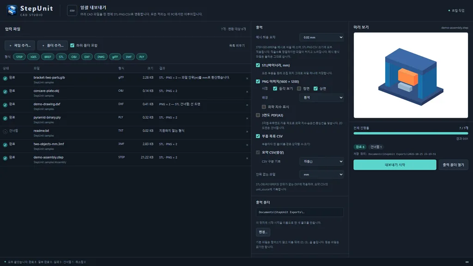This screenshot has height=266, width=473.
Task: Click the done status icon for pyramid-binary.ply
Action: [x=5, y=118]
